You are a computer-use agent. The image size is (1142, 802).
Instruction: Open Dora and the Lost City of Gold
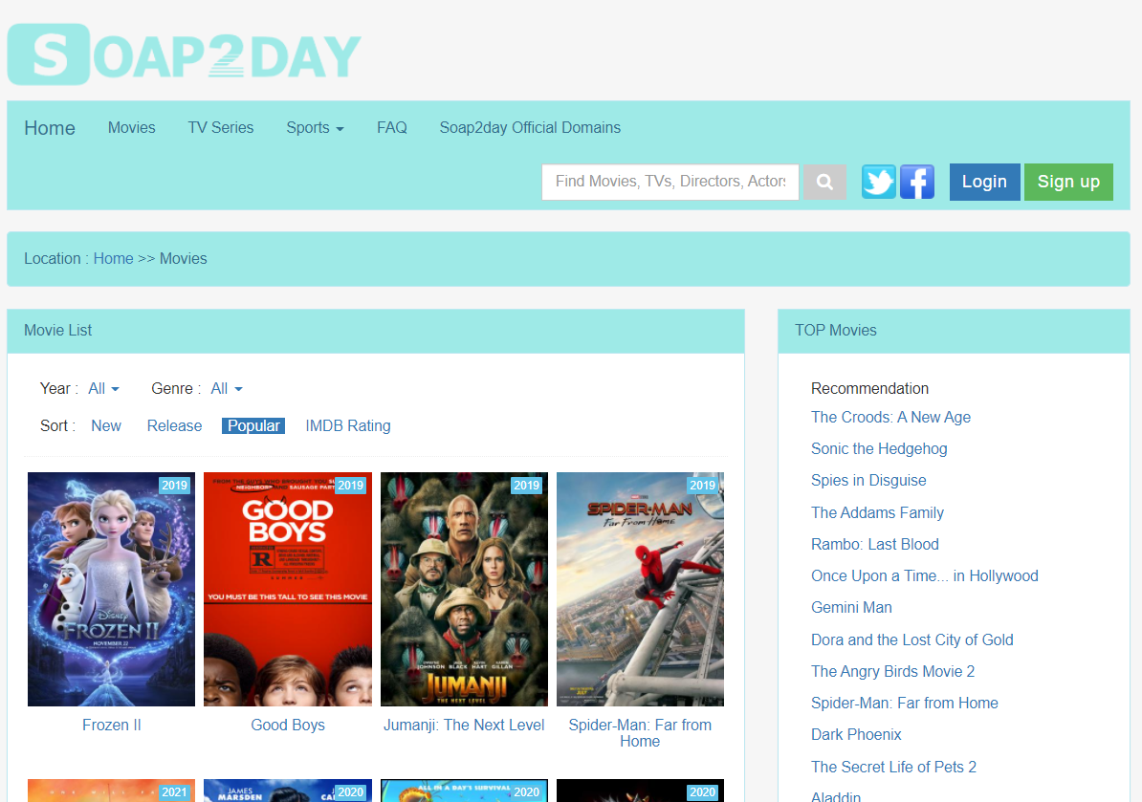coord(912,639)
